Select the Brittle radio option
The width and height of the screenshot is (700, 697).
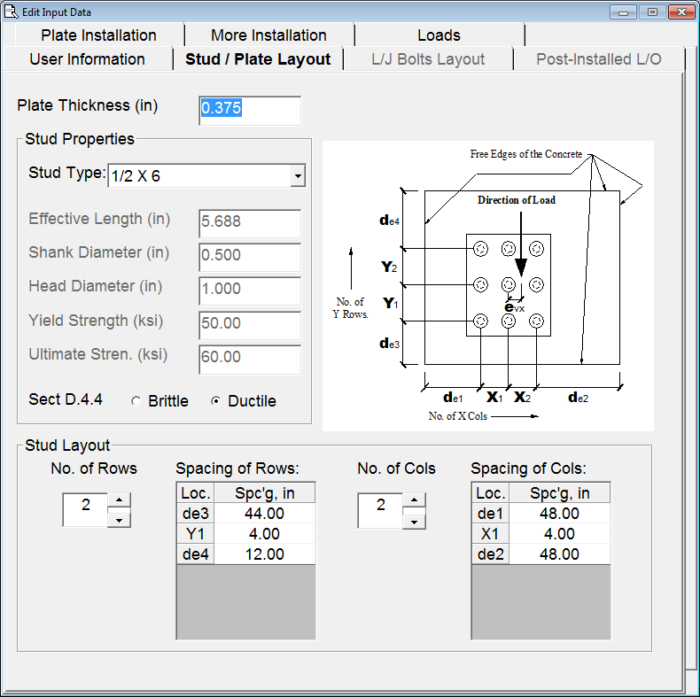pos(136,401)
